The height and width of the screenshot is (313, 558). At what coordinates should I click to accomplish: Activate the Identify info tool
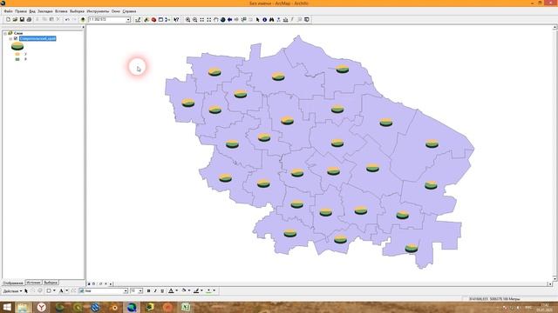(x=264, y=20)
